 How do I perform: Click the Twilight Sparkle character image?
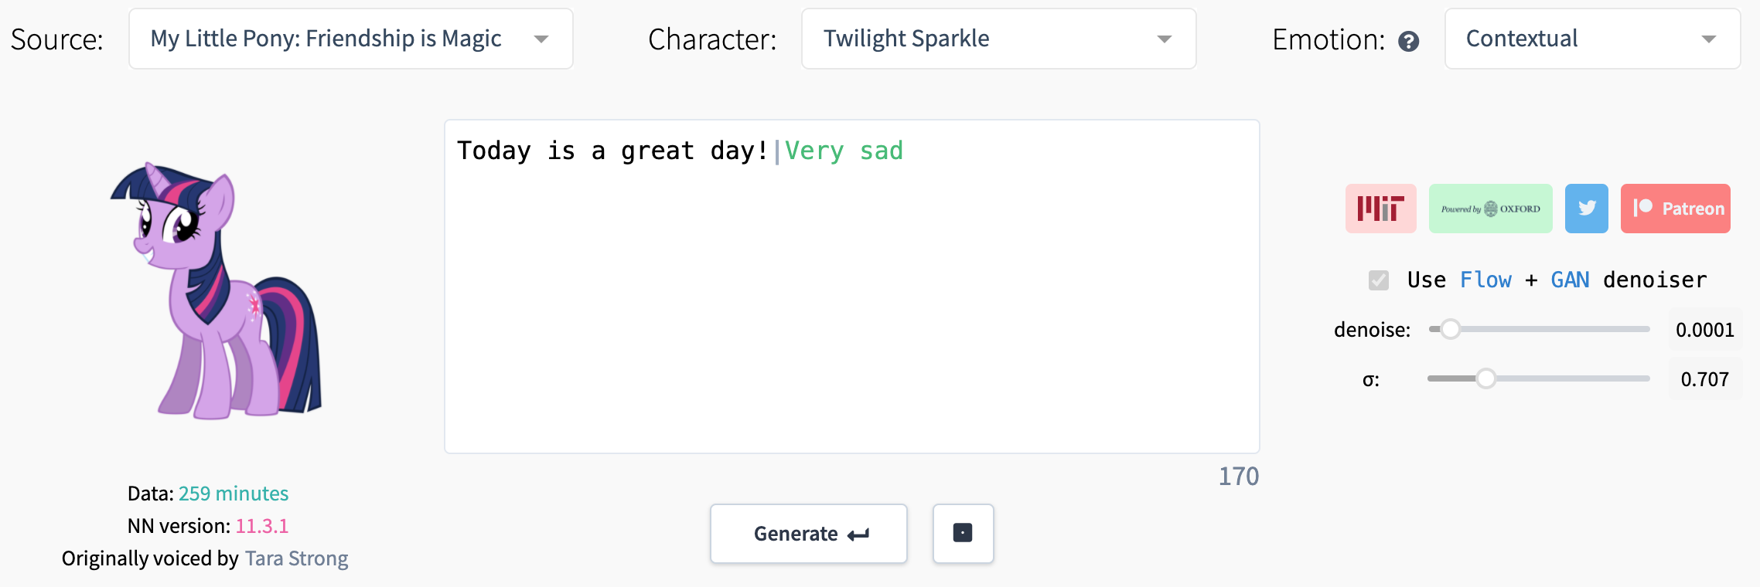click(x=217, y=290)
